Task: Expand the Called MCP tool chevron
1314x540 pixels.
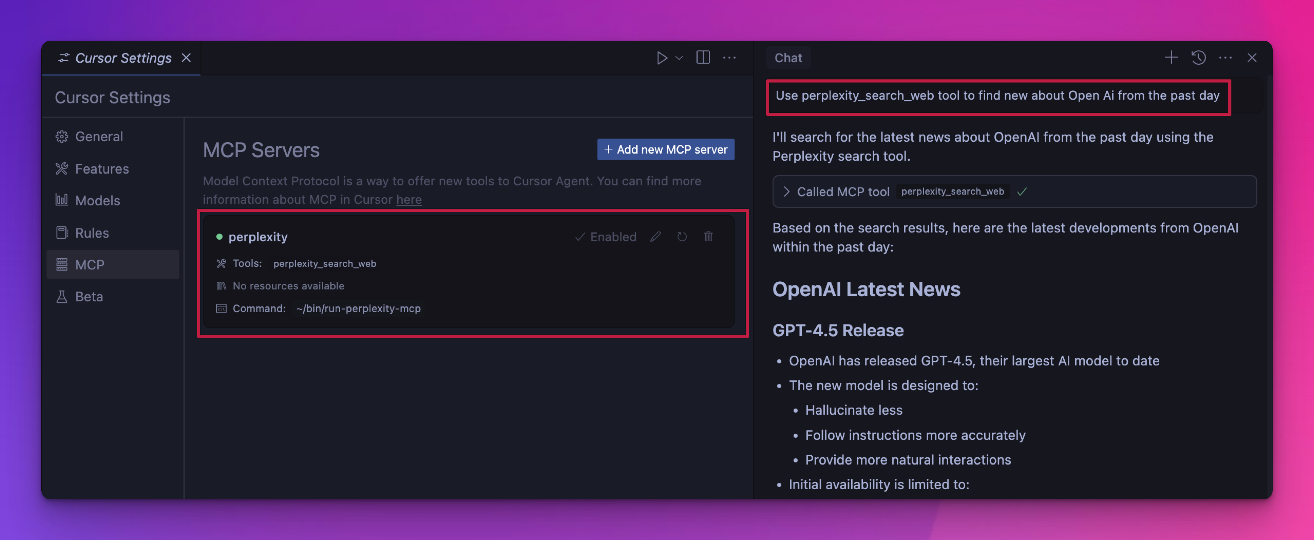Action: [x=786, y=191]
